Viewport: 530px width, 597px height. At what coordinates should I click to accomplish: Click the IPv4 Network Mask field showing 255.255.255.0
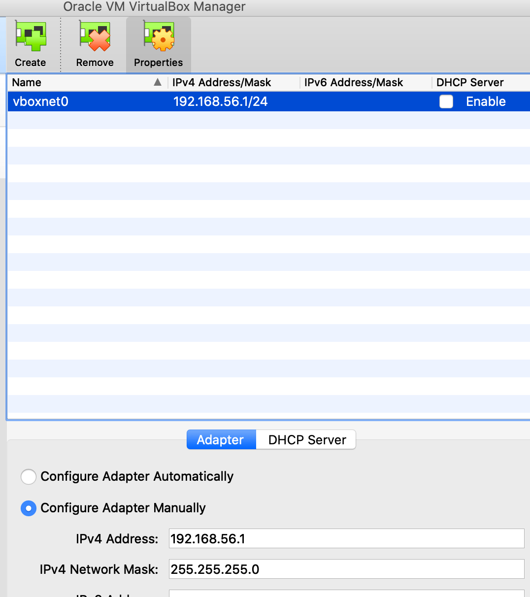[x=345, y=569]
